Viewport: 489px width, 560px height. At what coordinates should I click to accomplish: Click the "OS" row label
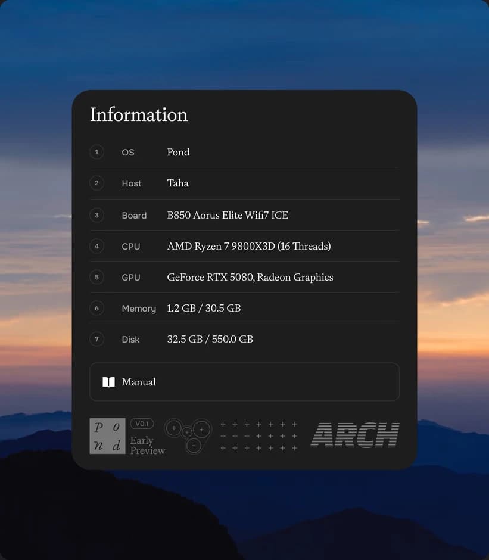(128, 153)
